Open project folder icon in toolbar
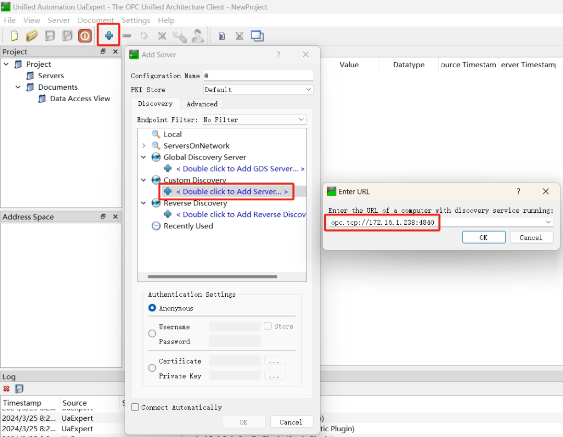563x437 pixels. [x=32, y=36]
